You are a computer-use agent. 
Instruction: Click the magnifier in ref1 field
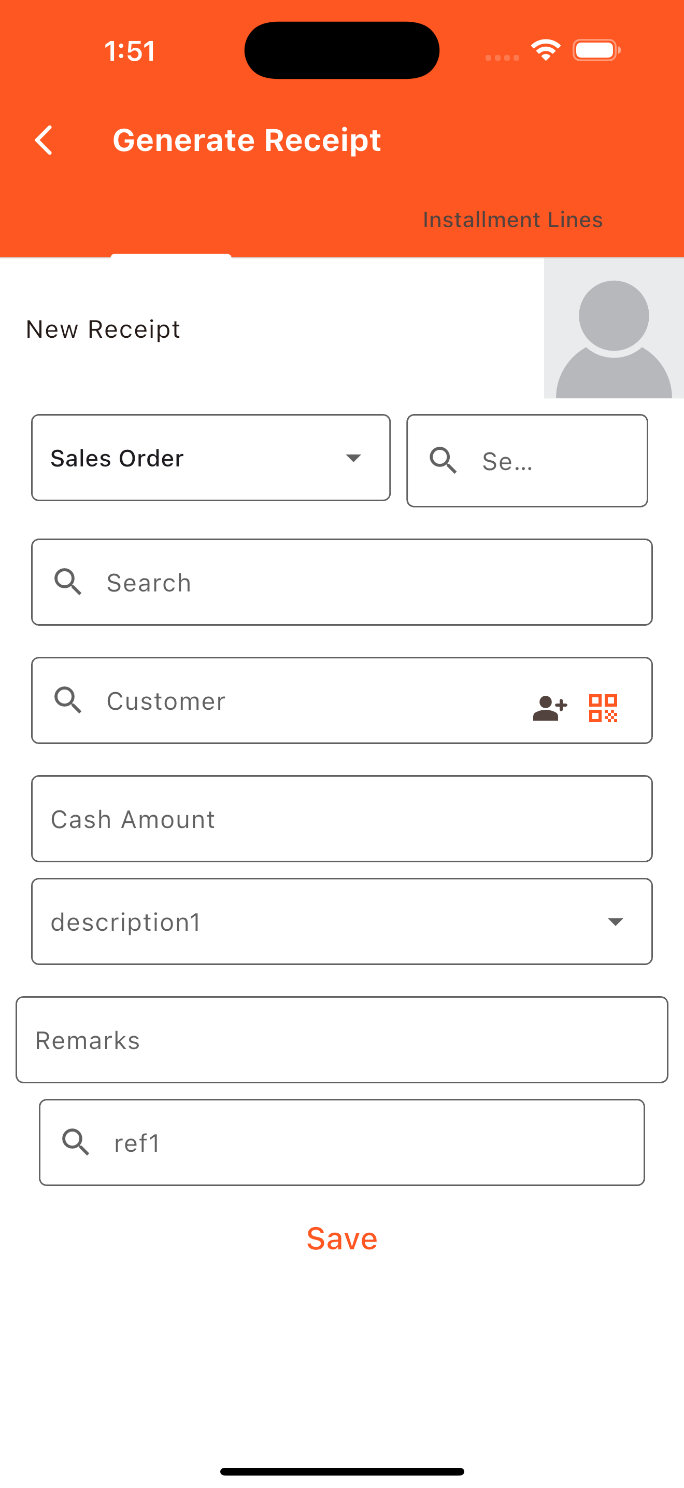[76, 1142]
